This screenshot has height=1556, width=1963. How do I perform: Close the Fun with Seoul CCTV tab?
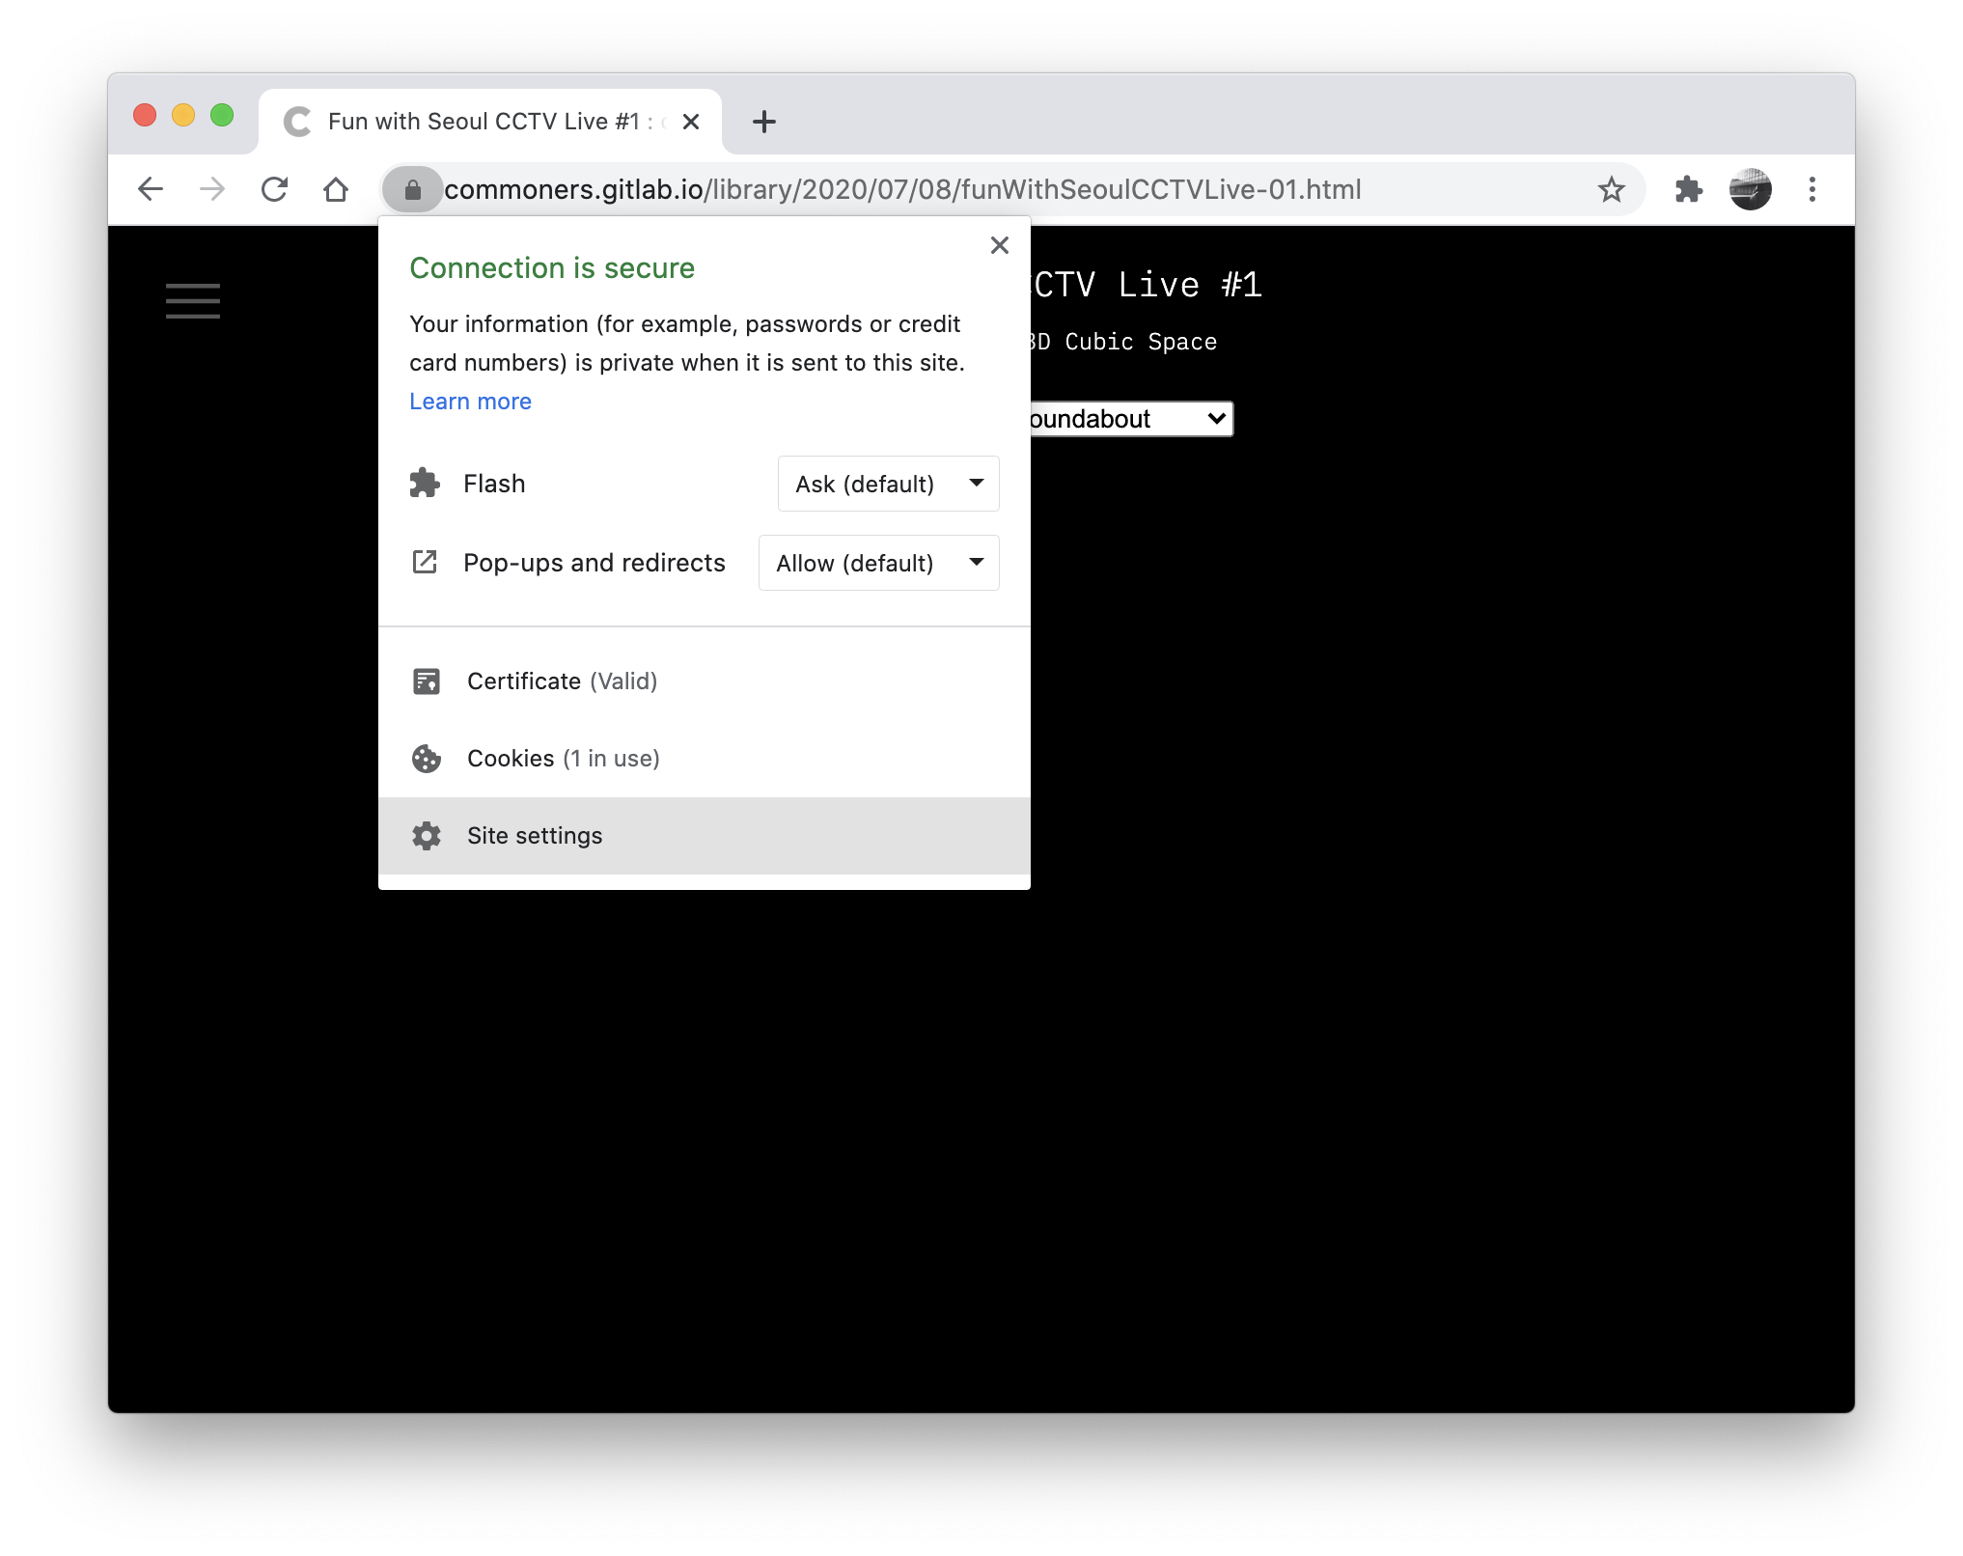691,122
